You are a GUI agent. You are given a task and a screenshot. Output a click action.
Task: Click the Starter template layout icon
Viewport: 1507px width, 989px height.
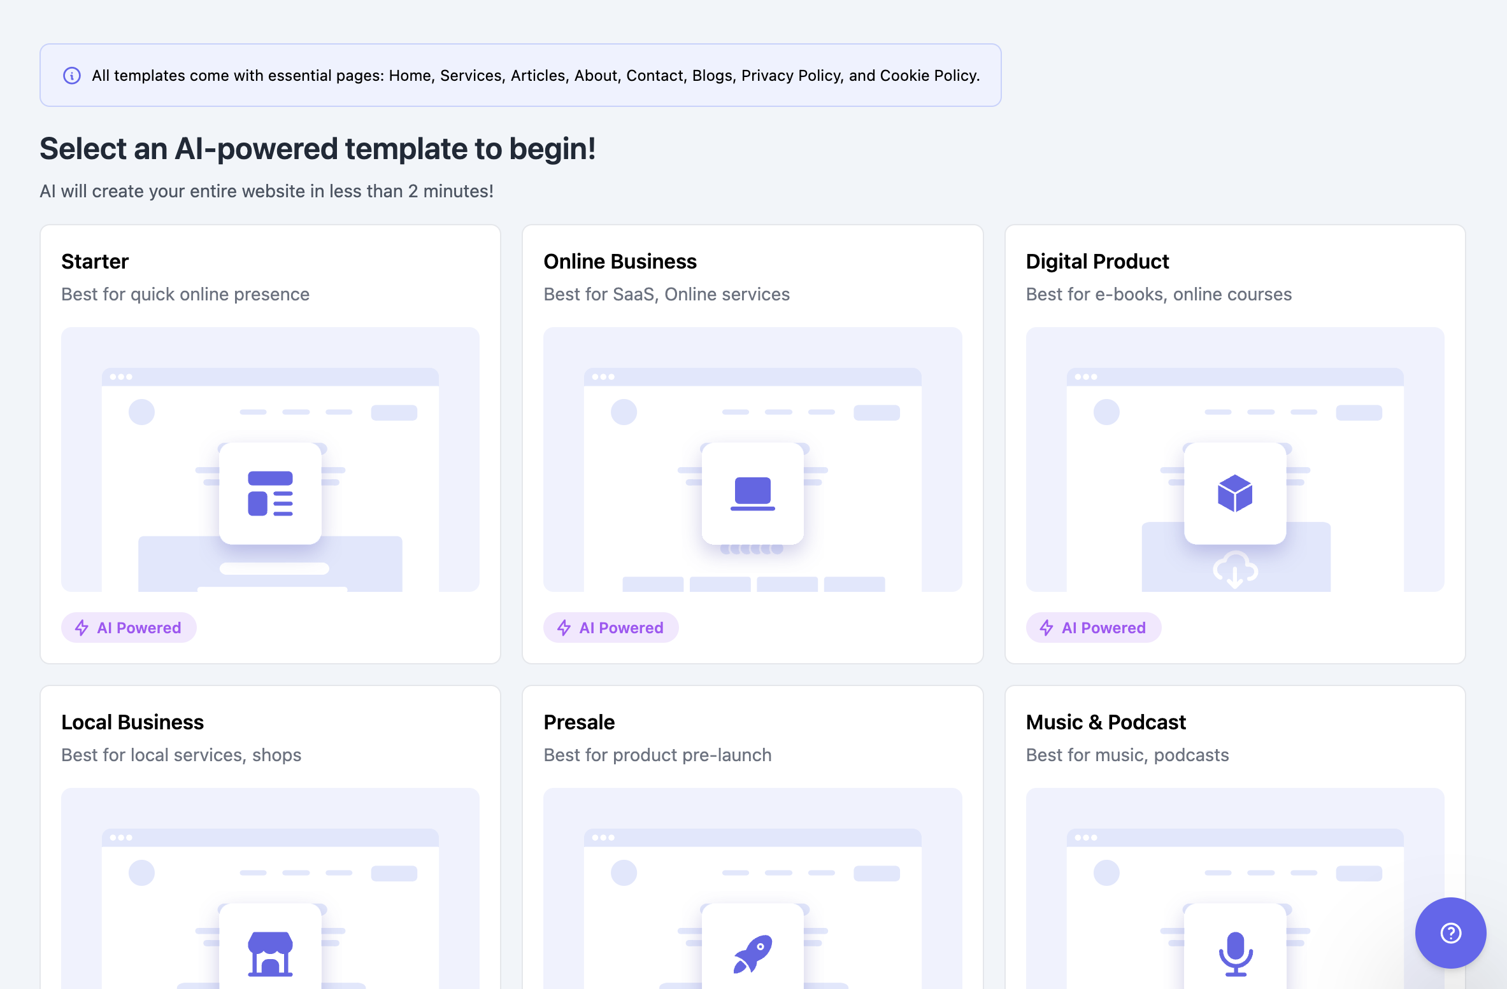point(270,493)
